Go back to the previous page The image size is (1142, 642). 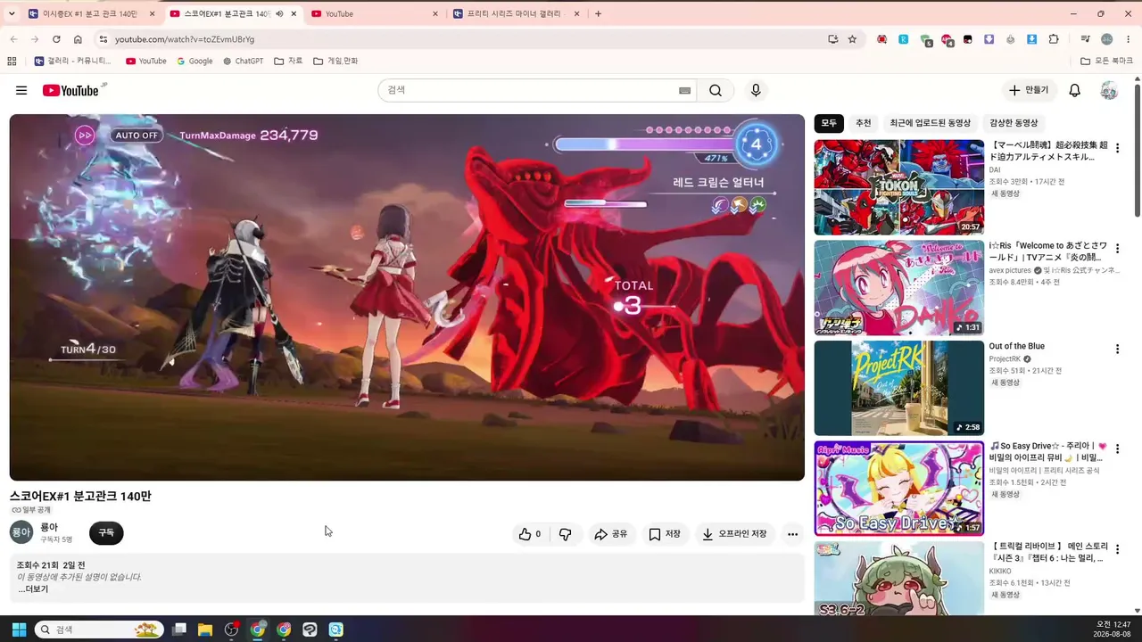tap(13, 39)
